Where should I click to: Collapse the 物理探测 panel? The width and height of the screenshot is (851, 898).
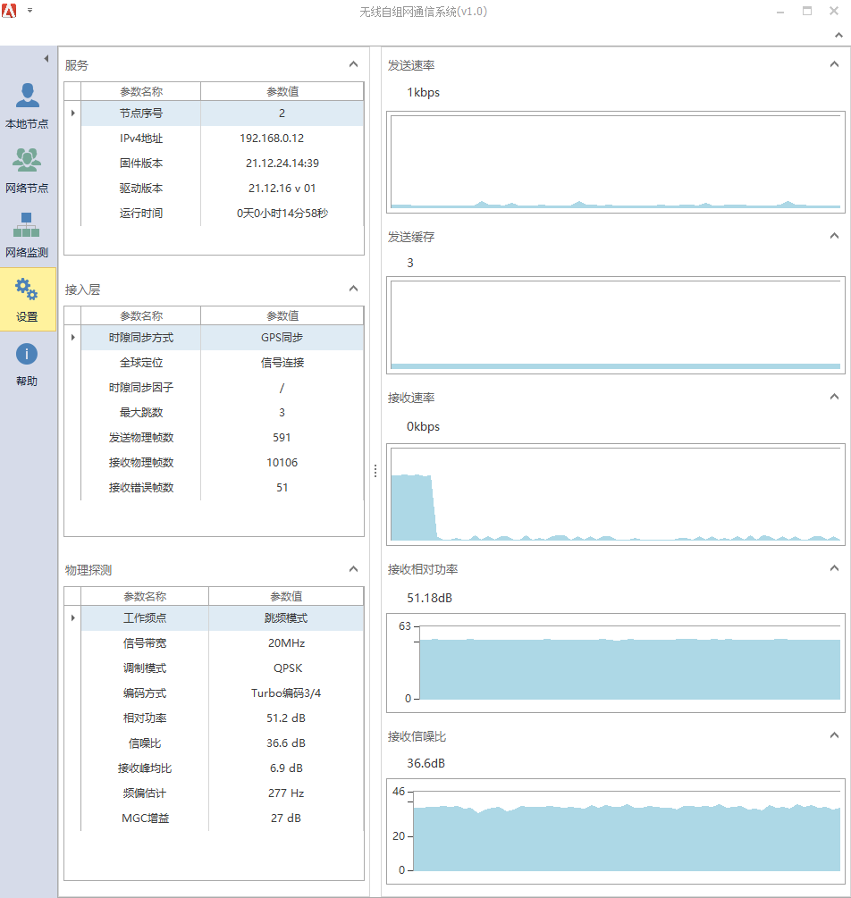tap(354, 569)
